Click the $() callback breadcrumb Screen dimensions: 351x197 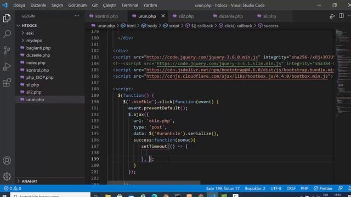click(199, 26)
